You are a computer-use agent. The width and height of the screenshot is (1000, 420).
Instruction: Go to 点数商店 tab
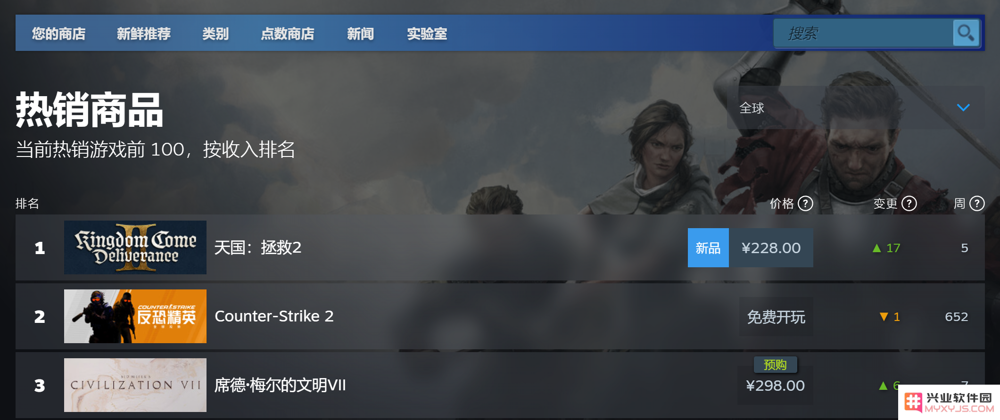tap(288, 33)
